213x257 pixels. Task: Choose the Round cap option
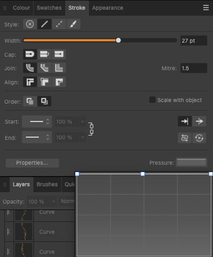(30, 54)
